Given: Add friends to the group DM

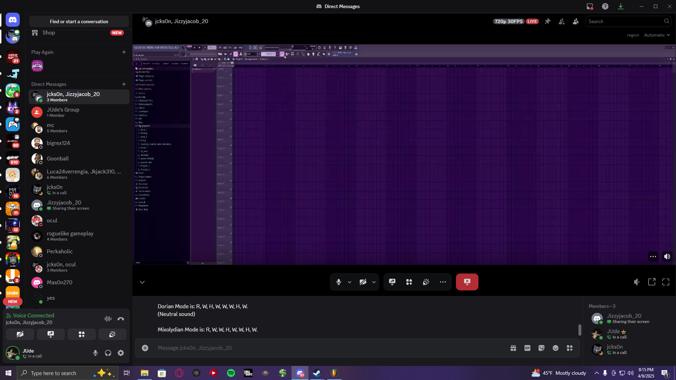Looking at the screenshot, I should point(562,21).
